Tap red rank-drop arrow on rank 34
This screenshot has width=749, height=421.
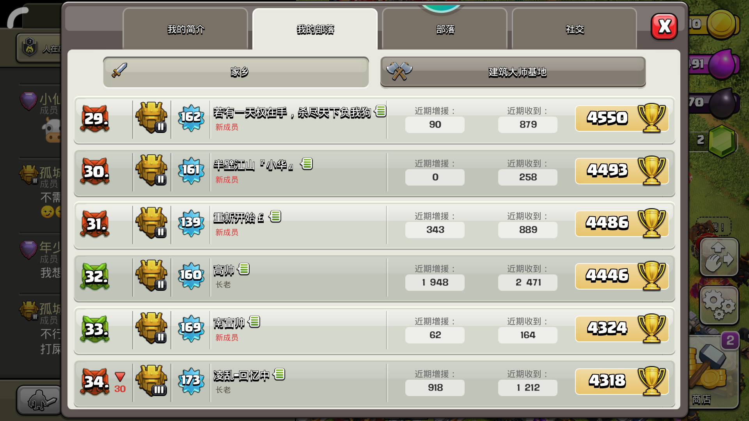coord(120,377)
